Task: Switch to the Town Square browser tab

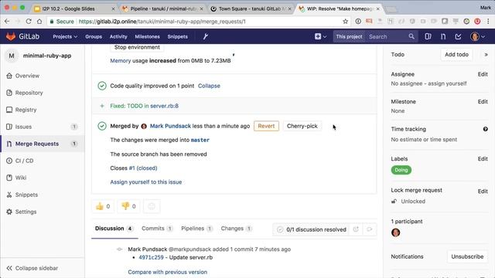Action: pyautogui.click(x=251, y=8)
